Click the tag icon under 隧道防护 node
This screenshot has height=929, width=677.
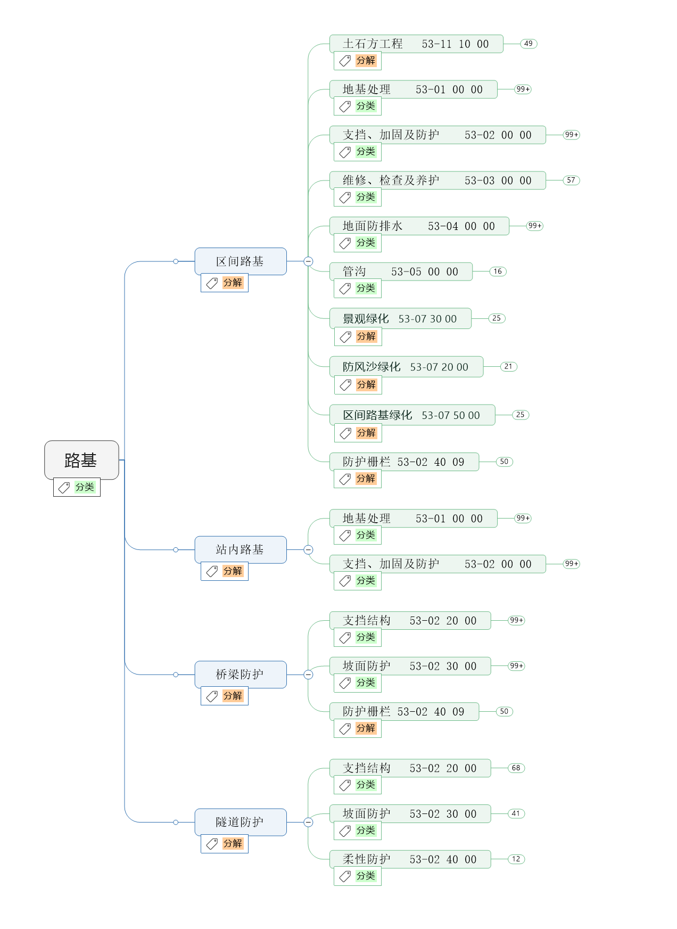pos(212,844)
